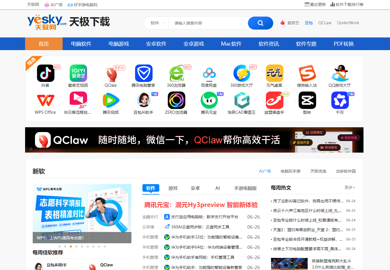Screen dimensions: 390x270
Task: Select the active orange carousel dot
Action: click(x=71, y=246)
